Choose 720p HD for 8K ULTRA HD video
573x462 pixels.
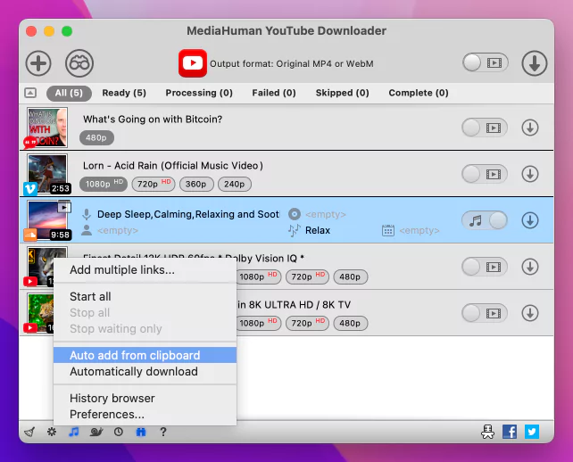[307, 323]
